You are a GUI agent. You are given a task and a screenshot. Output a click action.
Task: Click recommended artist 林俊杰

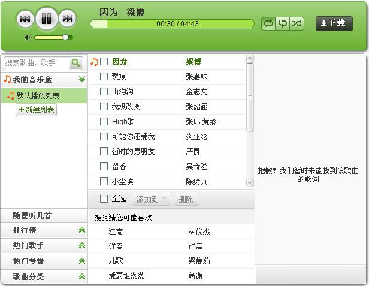(x=199, y=232)
